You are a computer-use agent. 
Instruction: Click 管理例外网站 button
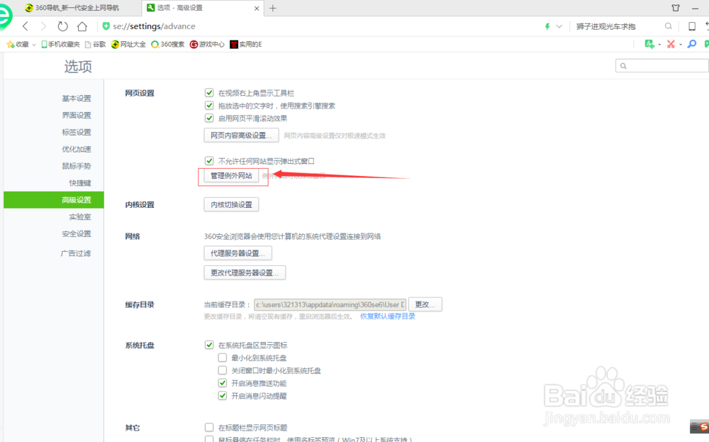(x=231, y=175)
